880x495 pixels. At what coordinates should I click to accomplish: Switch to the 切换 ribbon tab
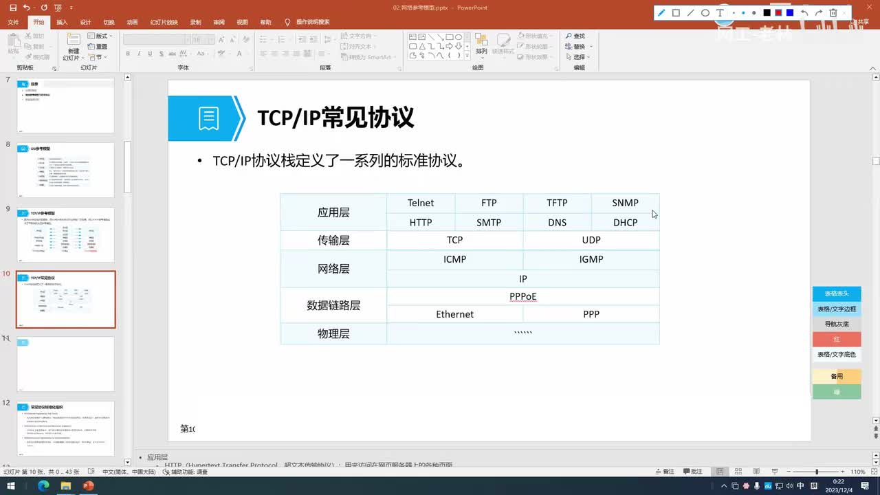point(109,22)
